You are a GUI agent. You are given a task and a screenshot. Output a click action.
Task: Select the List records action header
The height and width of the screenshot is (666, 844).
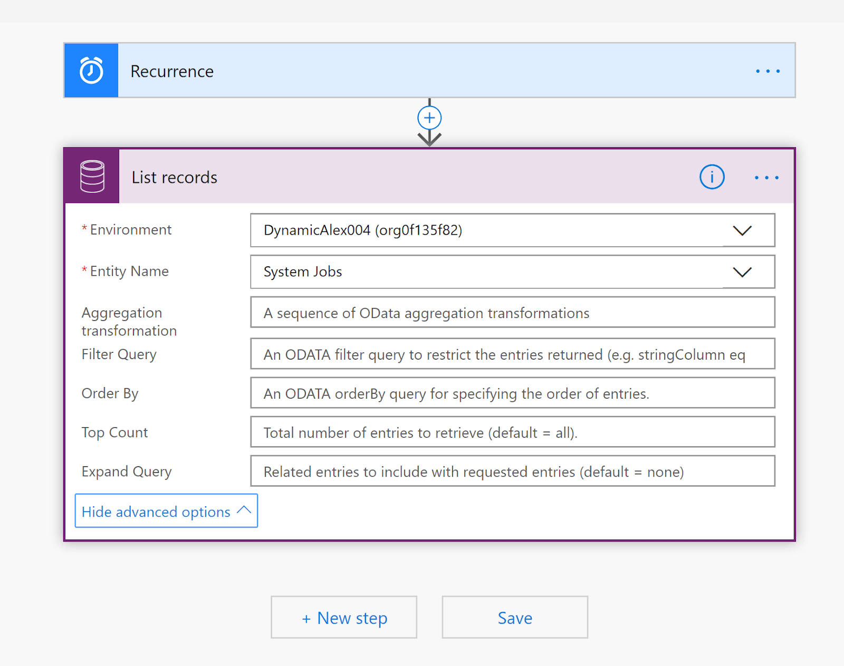click(369, 177)
